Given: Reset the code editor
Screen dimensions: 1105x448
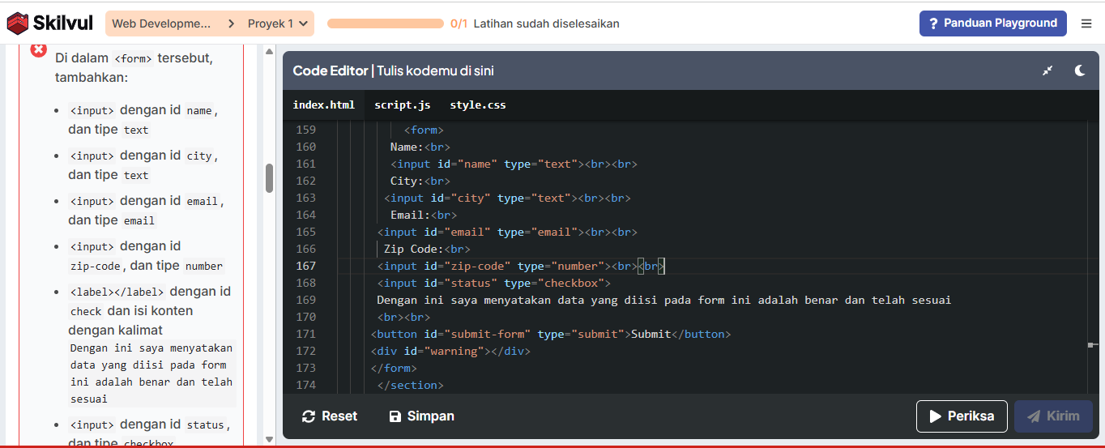Looking at the screenshot, I should click(x=329, y=416).
